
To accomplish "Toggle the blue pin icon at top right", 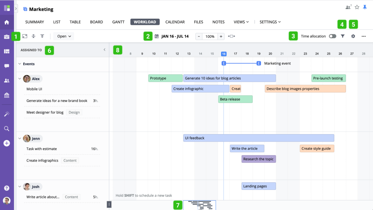I will pyautogui.click(x=365, y=7).
